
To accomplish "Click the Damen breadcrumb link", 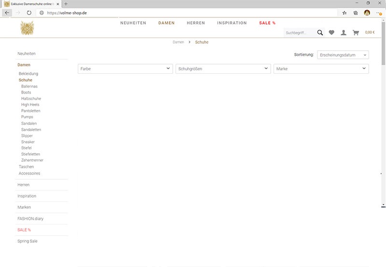I will [x=178, y=42].
